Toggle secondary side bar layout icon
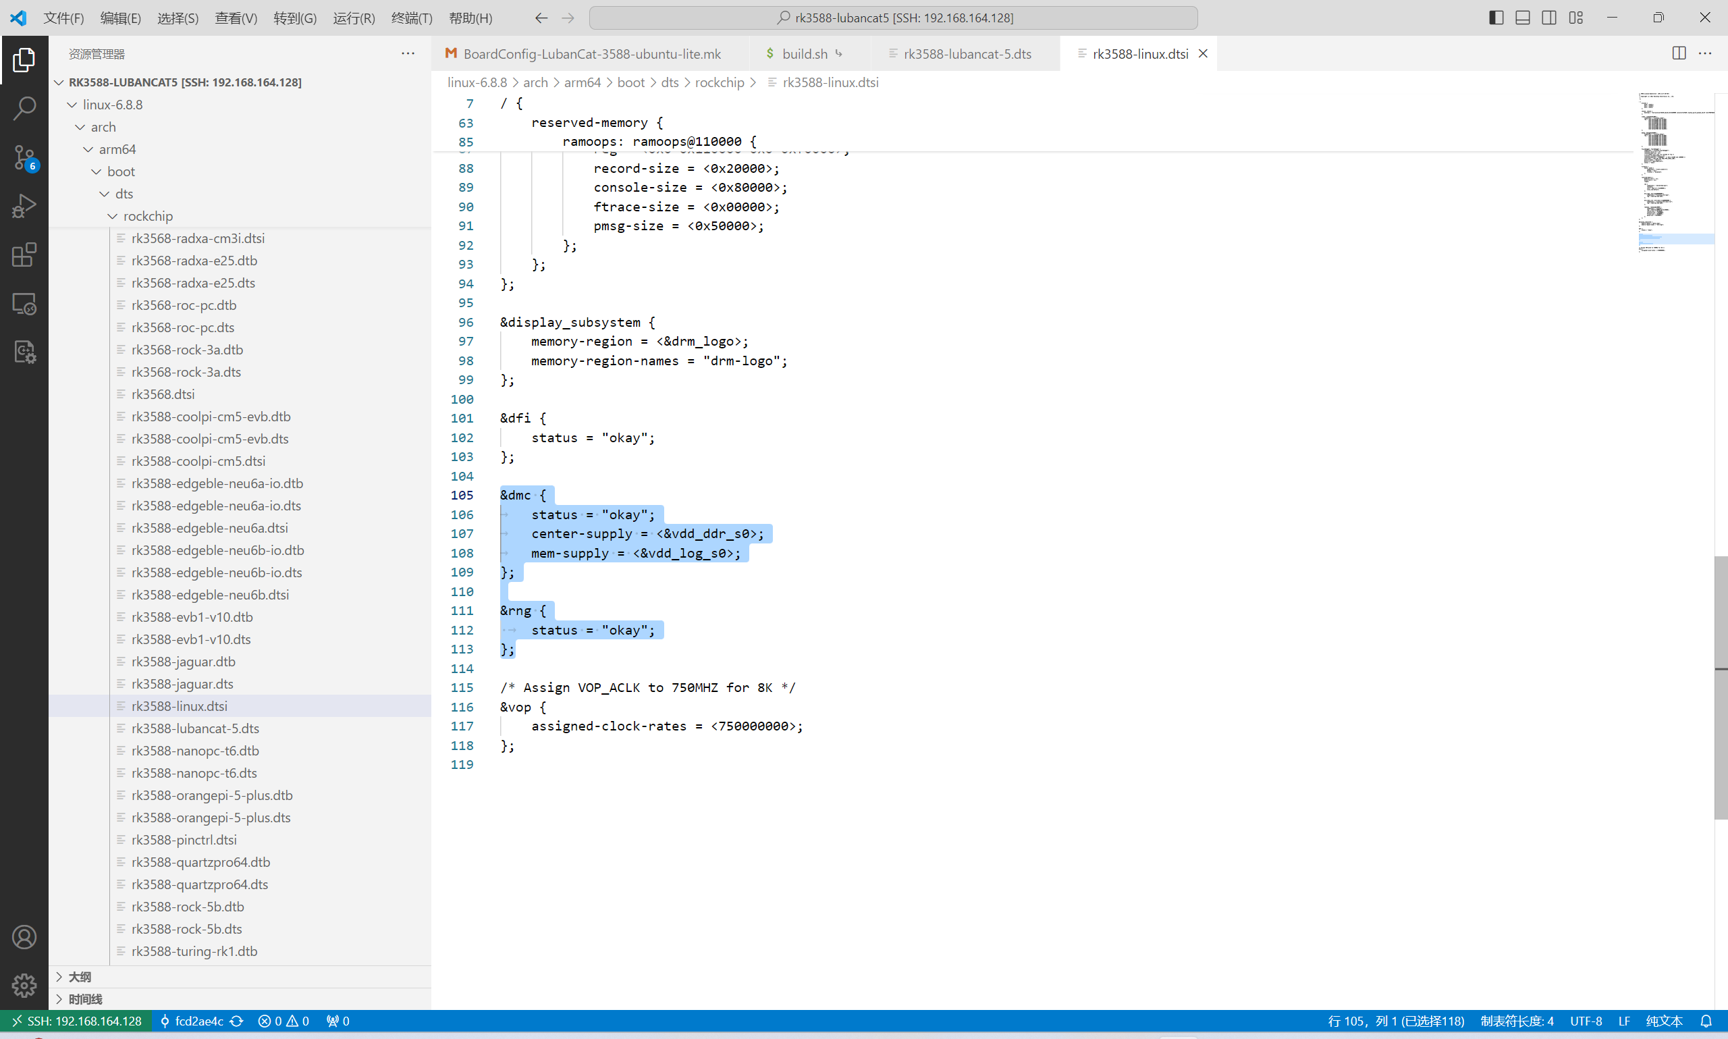The image size is (1728, 1039). (1549, 18)
